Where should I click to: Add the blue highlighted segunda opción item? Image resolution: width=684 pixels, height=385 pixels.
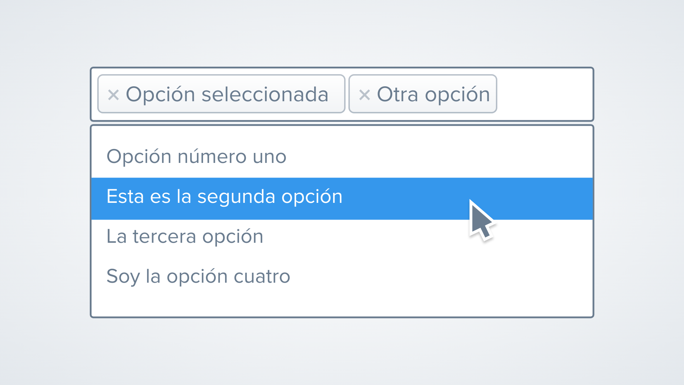click(x=224, y=197)
